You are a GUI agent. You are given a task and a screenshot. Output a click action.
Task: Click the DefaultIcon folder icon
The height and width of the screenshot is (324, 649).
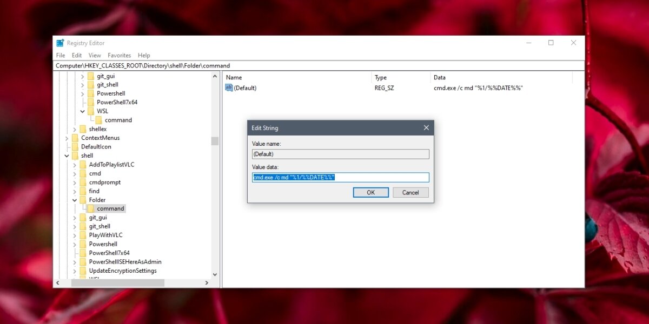click(75, 146)
